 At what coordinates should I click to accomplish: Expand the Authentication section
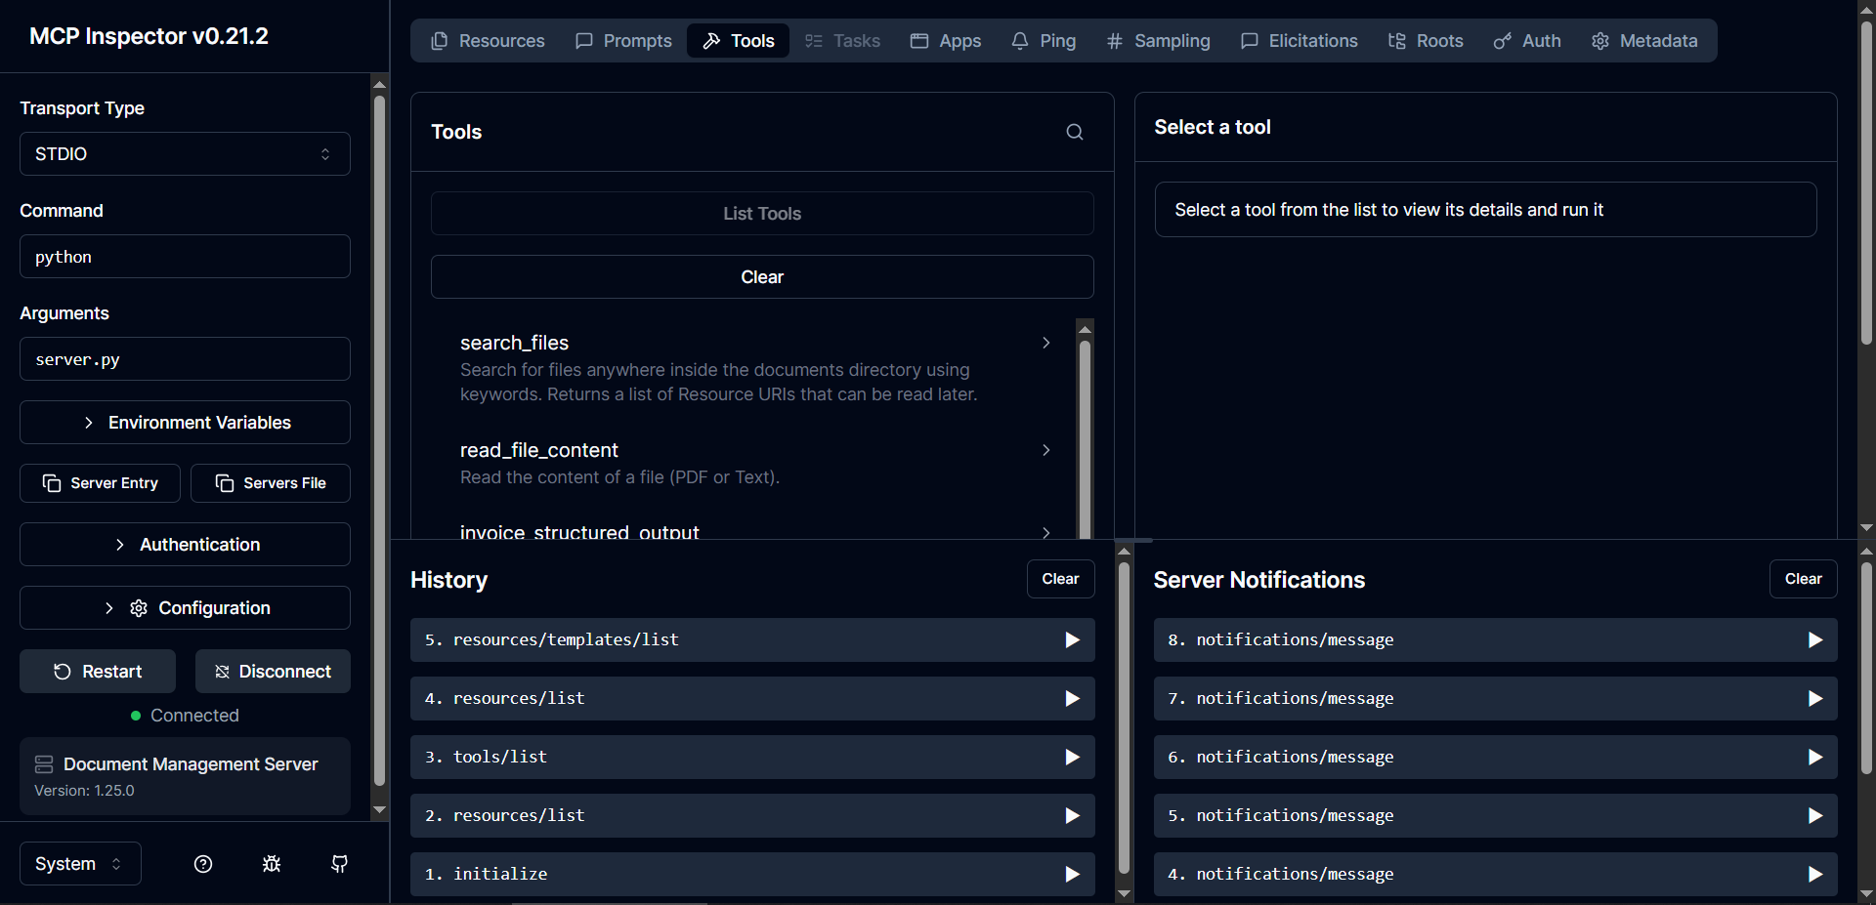coord(185,545)
